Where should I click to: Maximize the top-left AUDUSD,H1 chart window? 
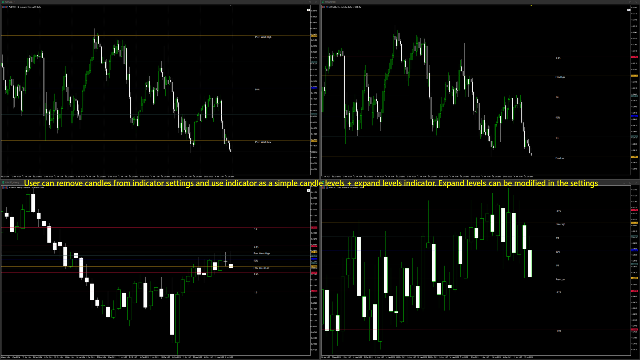[310, 2]
